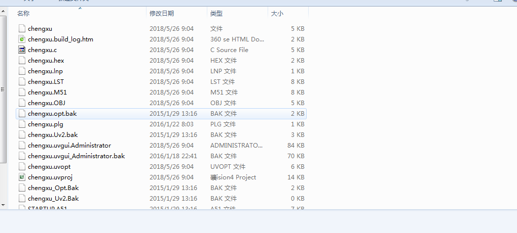Image resolution: width=517 pixels, height=233 pixels.
Task: Select file name chengxu.hex
Action: tap(46, 61)
